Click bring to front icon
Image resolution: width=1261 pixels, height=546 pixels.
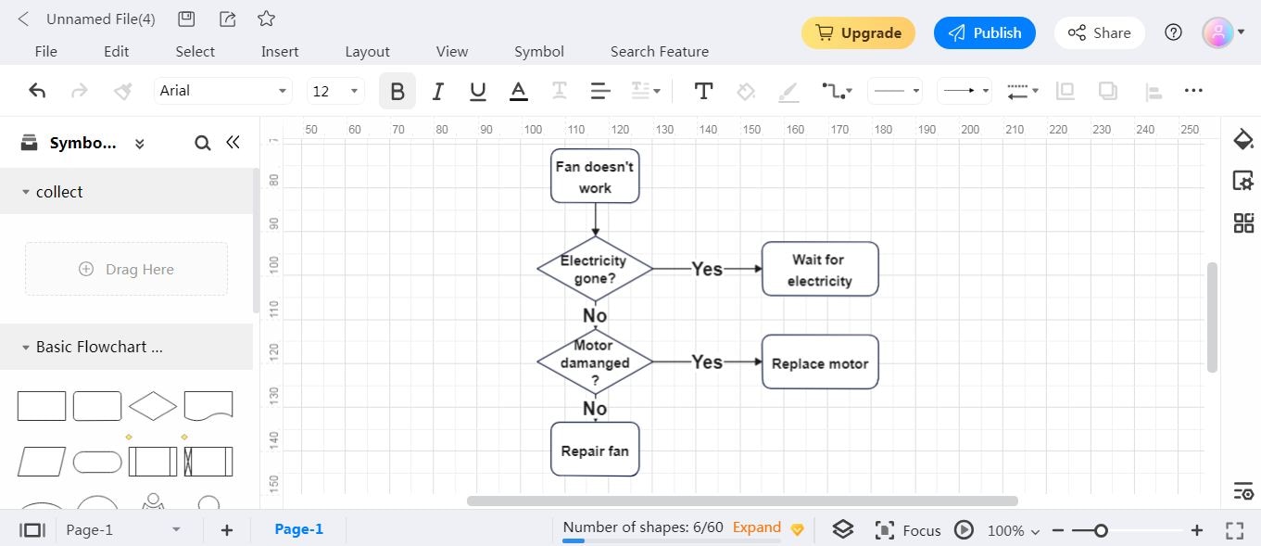(1066, 91)
